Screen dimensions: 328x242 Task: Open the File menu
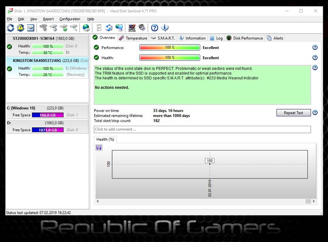coord(10,19)
